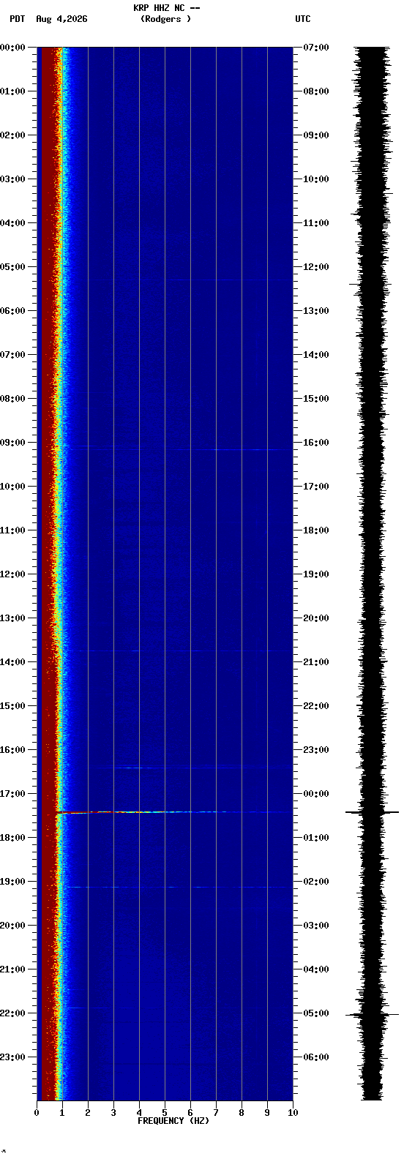Click the 17:00 PDT time label
This screenshot has width=404, height=1159.
tap(12, 794)
